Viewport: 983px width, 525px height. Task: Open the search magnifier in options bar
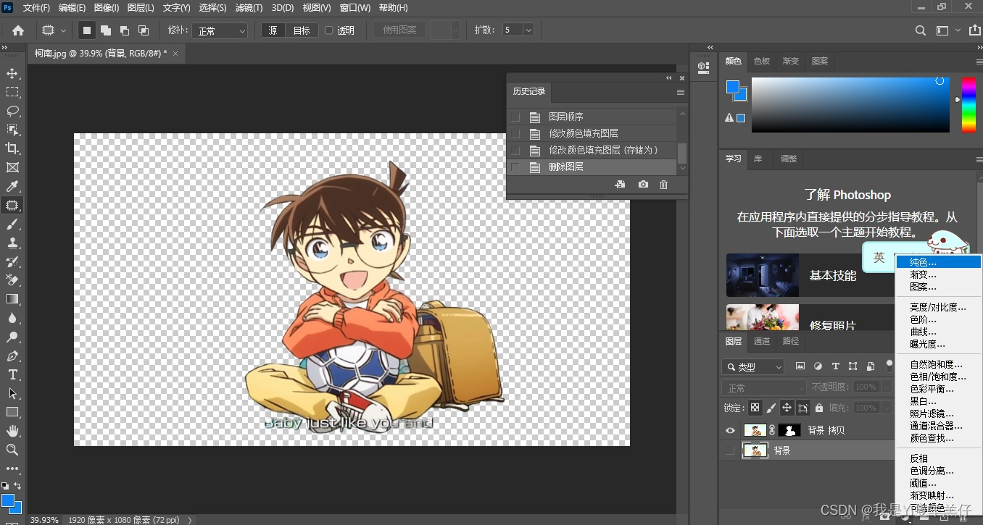[920, 30]
